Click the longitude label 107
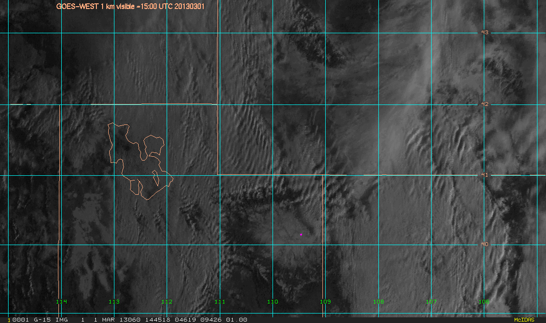Viewport: 546px width, 323px height. pos(431,302)
